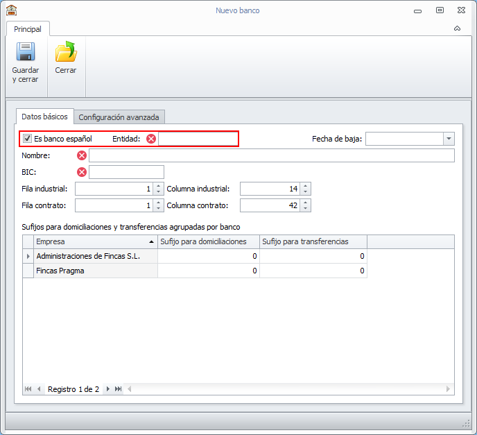Click the Fecha de baja date field

click(404, 139)
